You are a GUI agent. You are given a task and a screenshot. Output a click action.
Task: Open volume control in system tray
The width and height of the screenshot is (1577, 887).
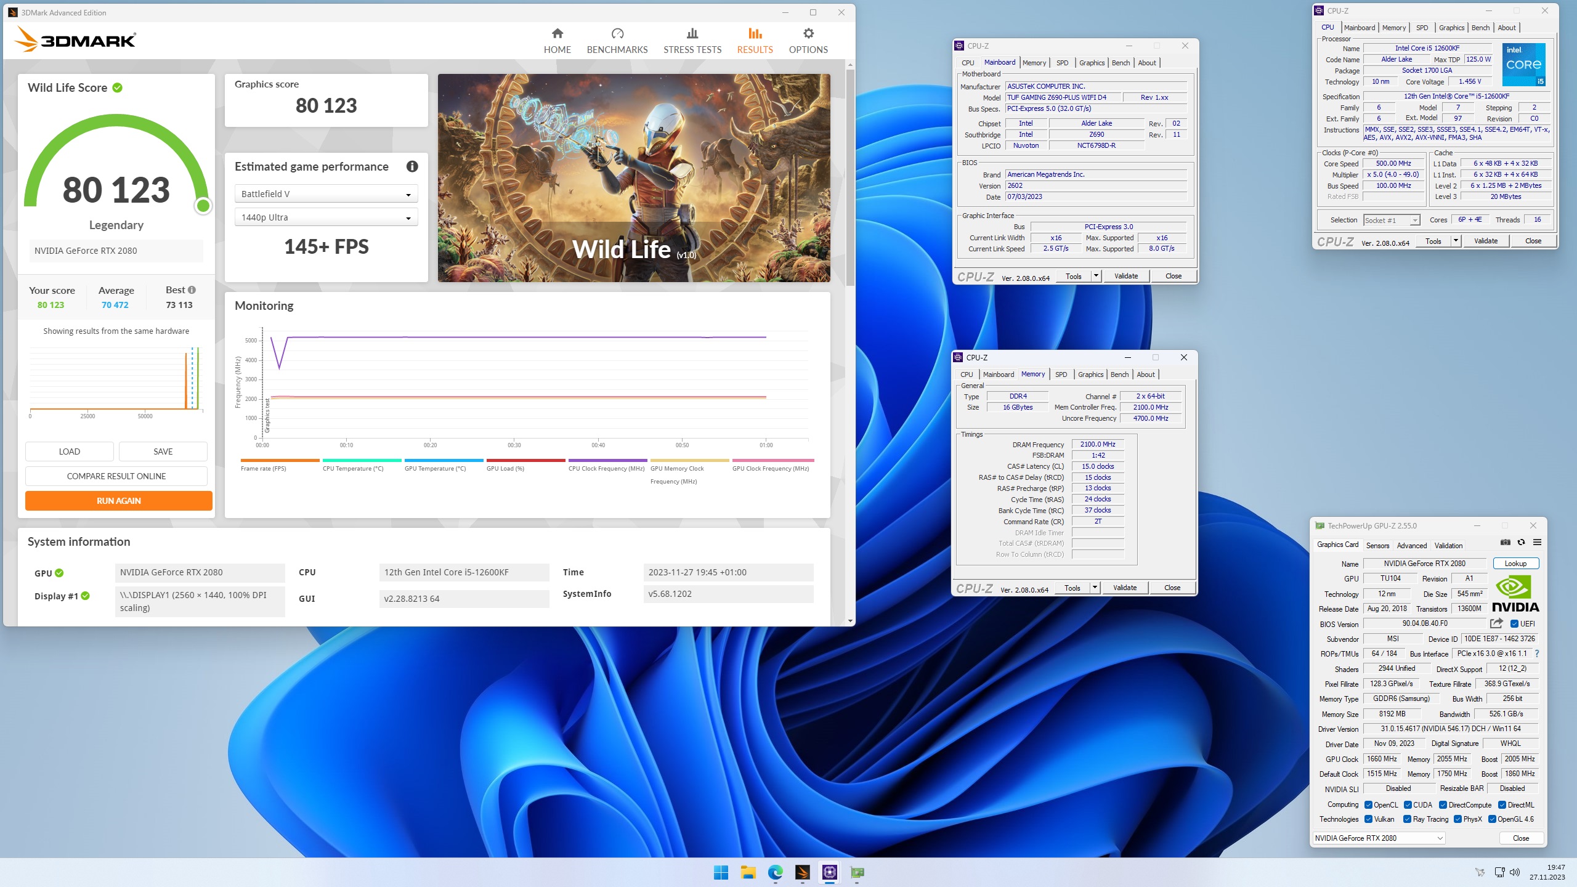pos(1515,872)
